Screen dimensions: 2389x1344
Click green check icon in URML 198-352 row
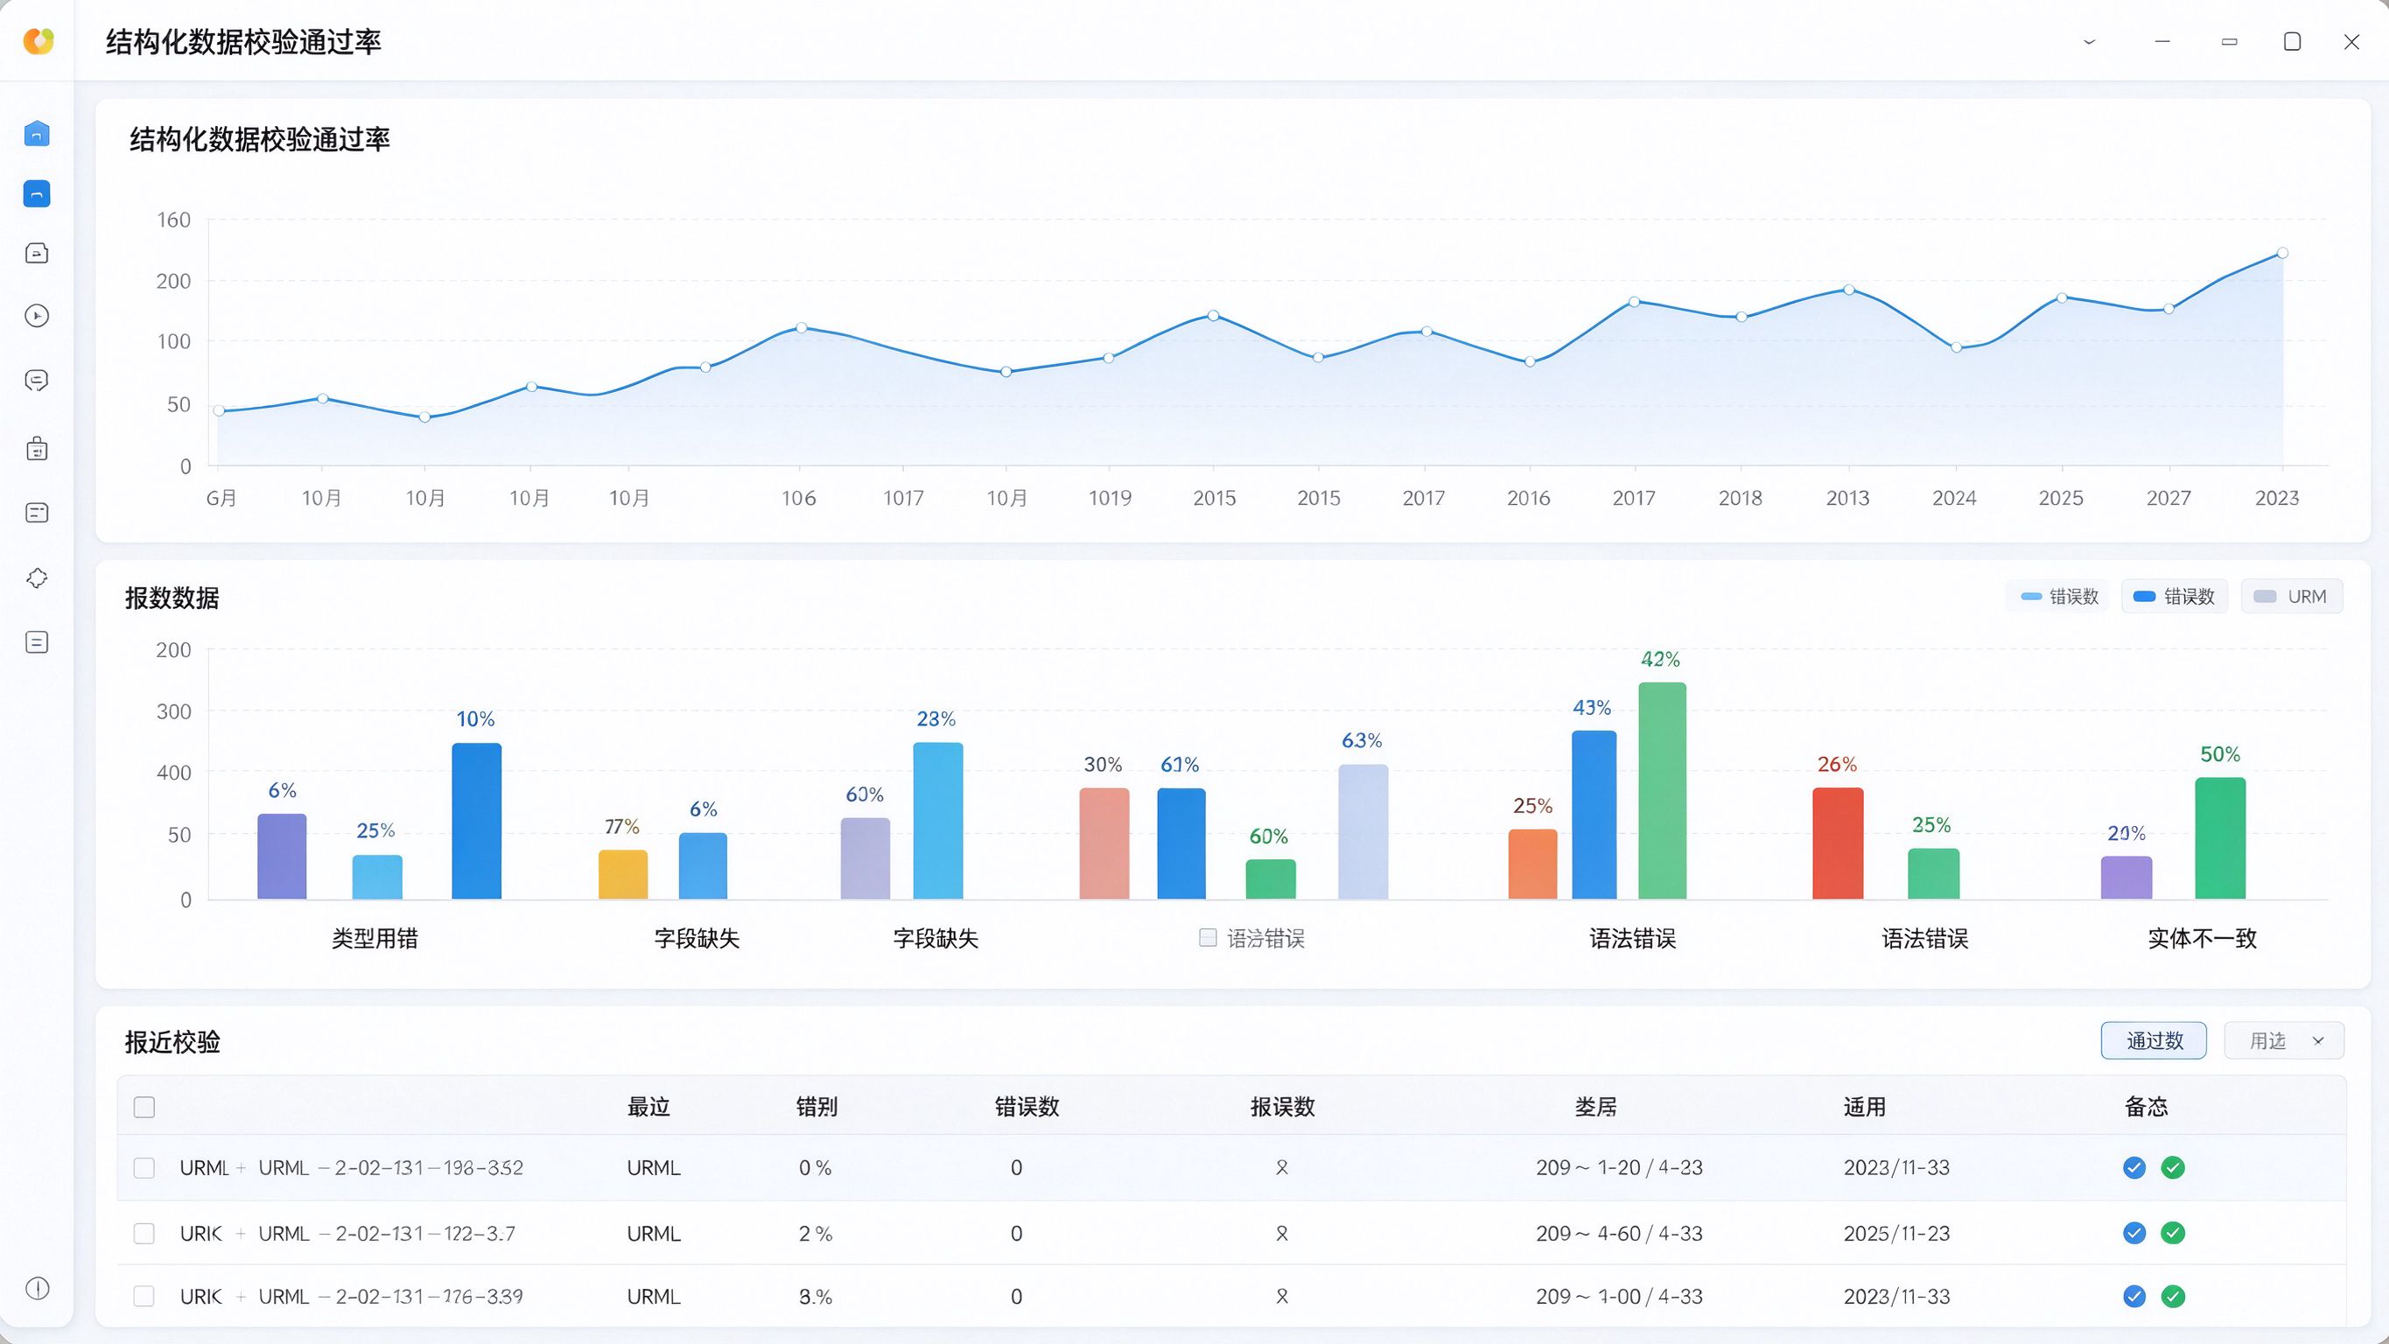click(x=2173, y=1168)
